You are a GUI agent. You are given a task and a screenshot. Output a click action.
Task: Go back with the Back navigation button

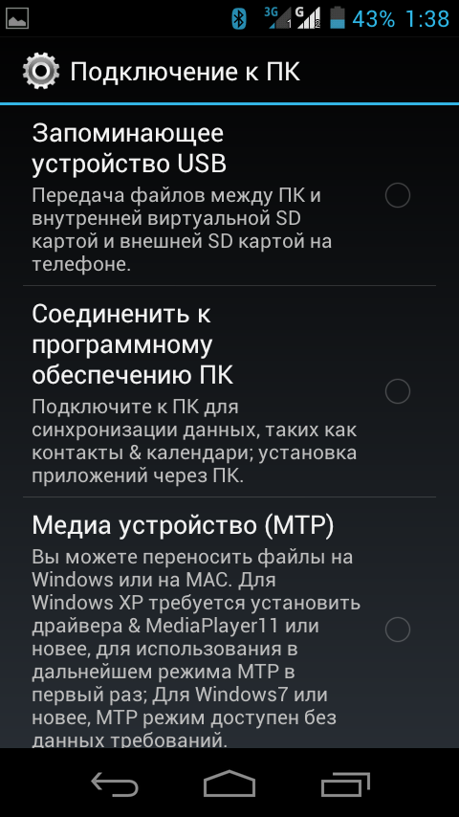pos(115,784)
